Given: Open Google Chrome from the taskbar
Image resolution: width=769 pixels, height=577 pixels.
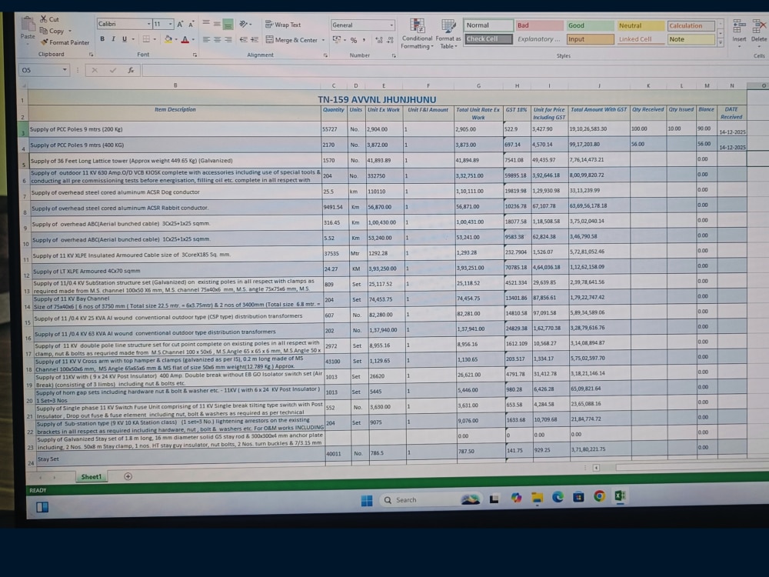Looking at the screenshot, I should click(599, 496).
